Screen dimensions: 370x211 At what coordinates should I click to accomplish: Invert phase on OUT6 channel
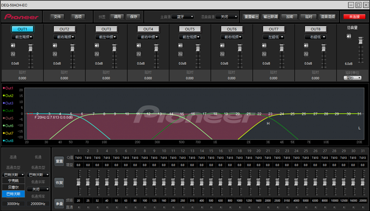(222, 54)
